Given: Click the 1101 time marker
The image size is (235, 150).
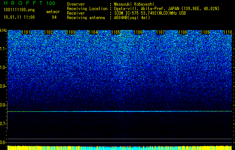Looking at the screenshot, I should pyautogui.click(x=26, y=32).
